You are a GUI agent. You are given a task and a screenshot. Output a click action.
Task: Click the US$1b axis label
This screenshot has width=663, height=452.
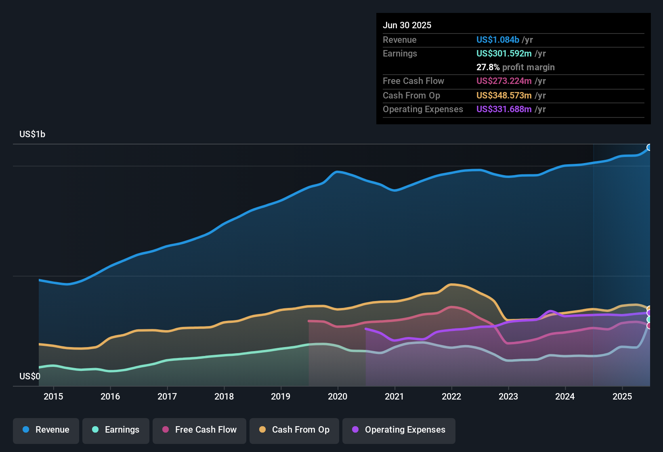coord(32,134)
